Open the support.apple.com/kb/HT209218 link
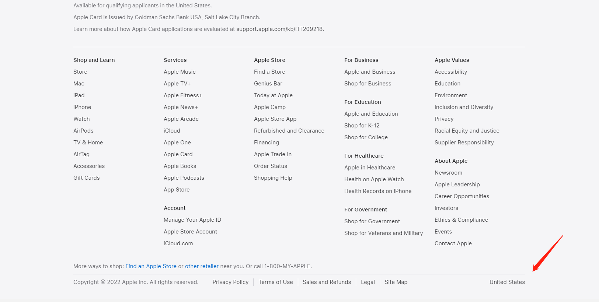 point(279,29)
